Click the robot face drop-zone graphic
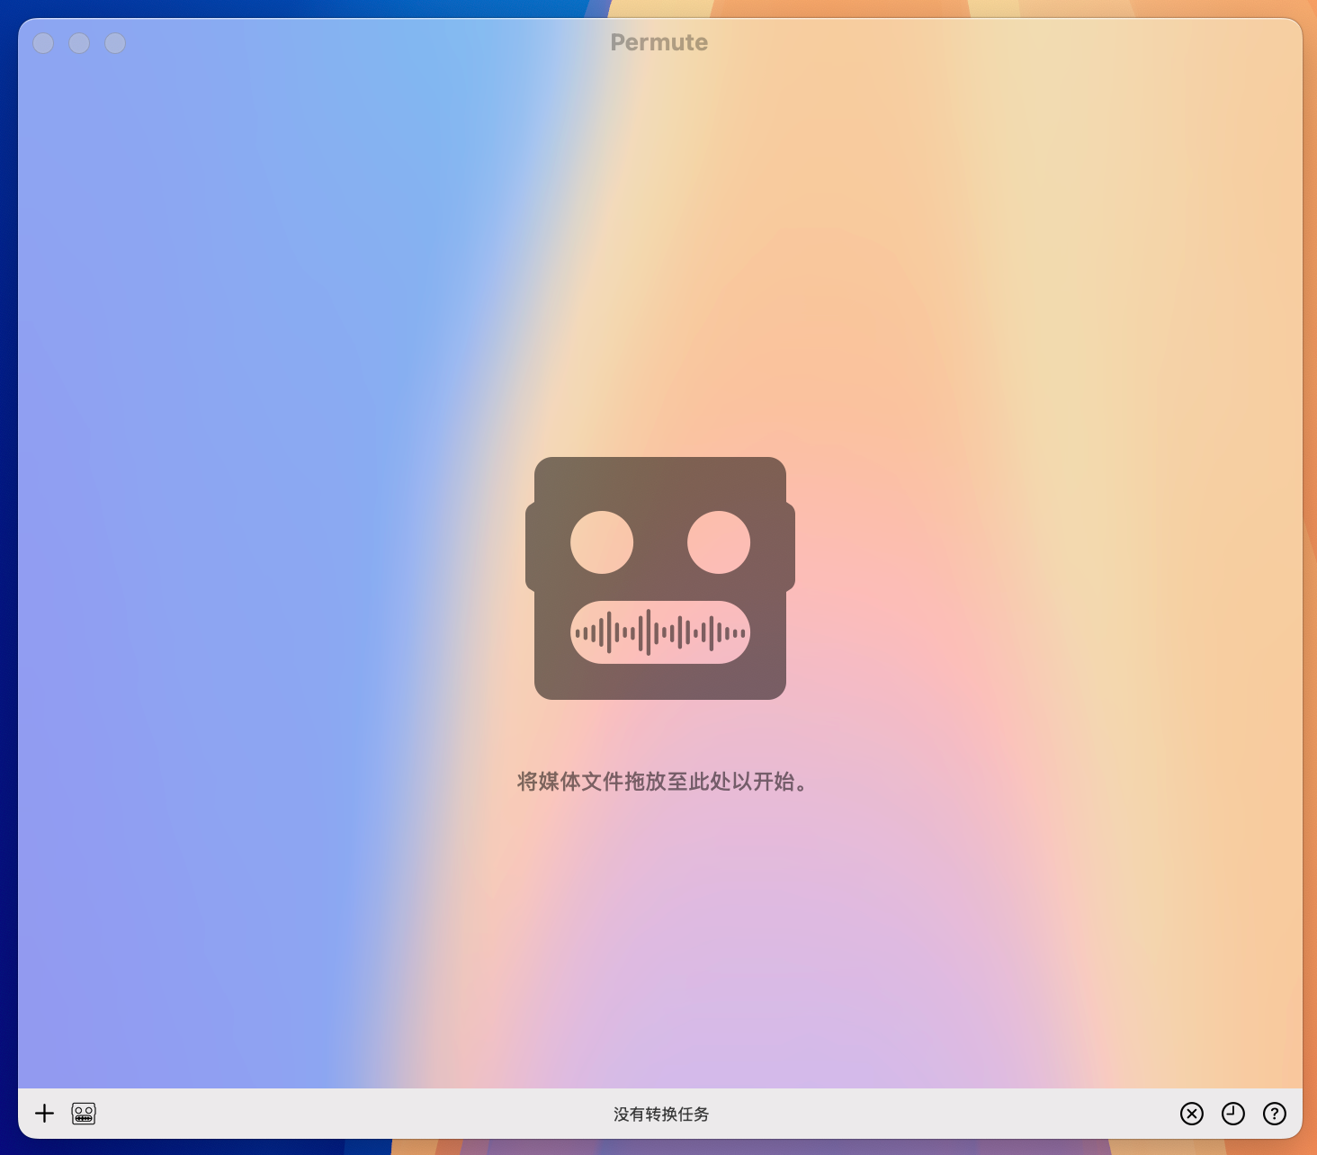The image size is (1317, 1155). point(659,576)
